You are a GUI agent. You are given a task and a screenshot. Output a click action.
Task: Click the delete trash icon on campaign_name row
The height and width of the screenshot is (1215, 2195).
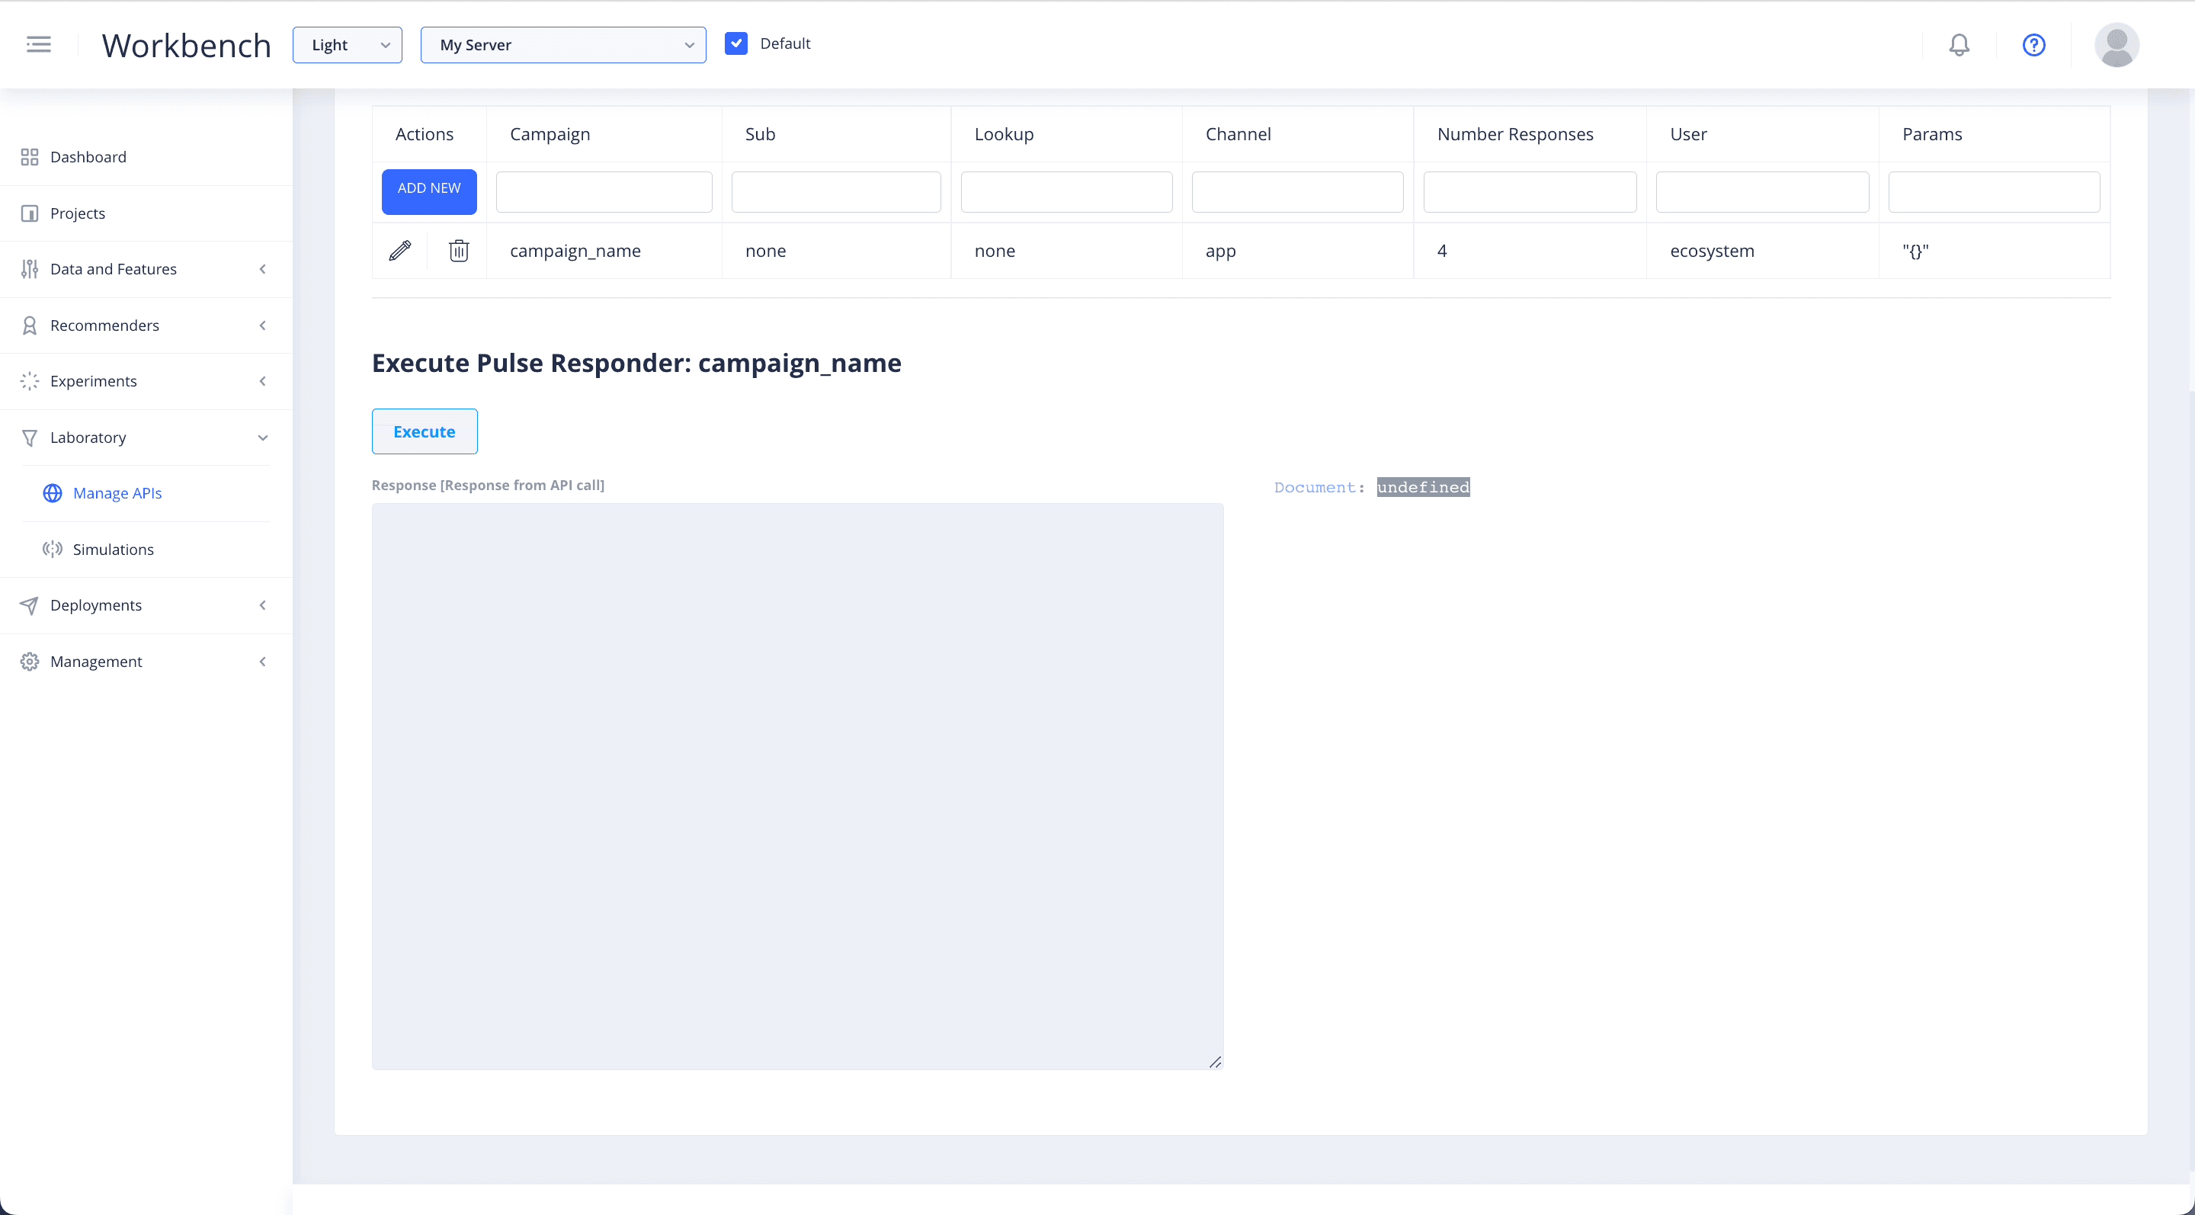pos(459,250)
